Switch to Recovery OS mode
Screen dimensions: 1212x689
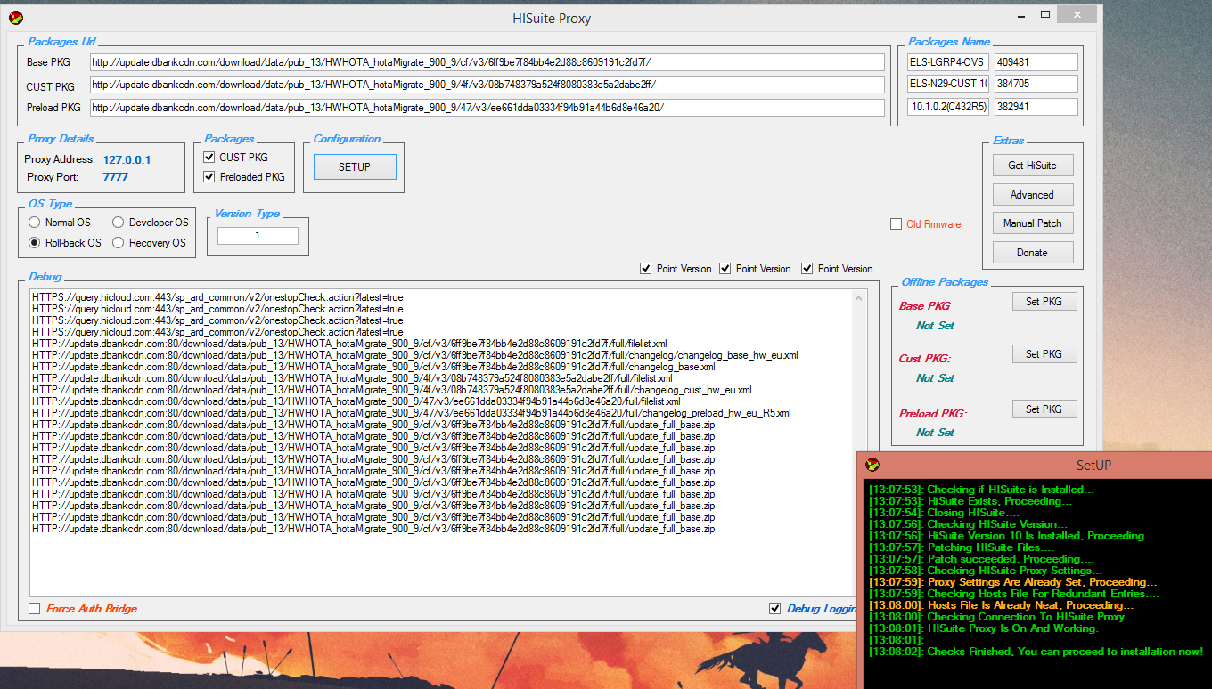[119, 242]
